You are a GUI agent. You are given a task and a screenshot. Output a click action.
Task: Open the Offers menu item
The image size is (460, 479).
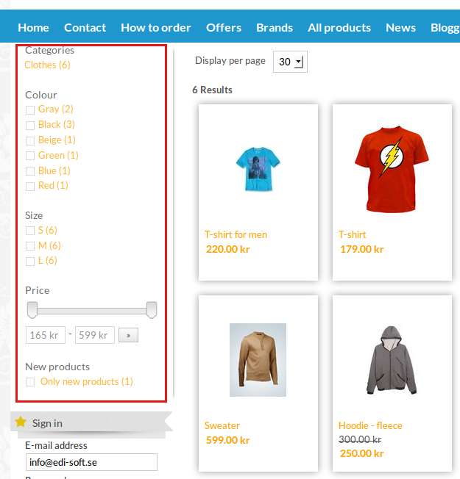(224, 28)
